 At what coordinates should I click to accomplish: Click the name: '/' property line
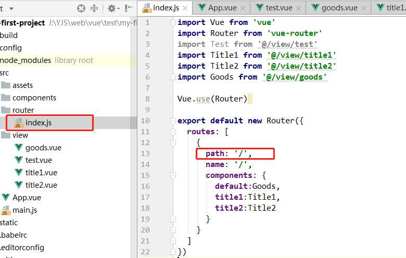229,164
